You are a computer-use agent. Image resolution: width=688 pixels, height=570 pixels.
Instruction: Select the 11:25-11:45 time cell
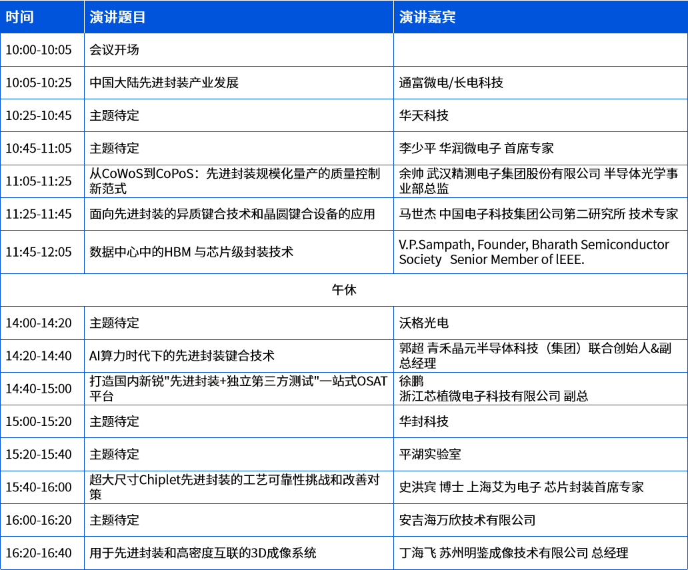pos(42,214)
